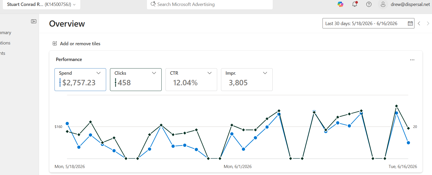The image size is (432, 175).
Task: Open the Impr. metric dropdown arrow
Action: click(x=265, y=73)
